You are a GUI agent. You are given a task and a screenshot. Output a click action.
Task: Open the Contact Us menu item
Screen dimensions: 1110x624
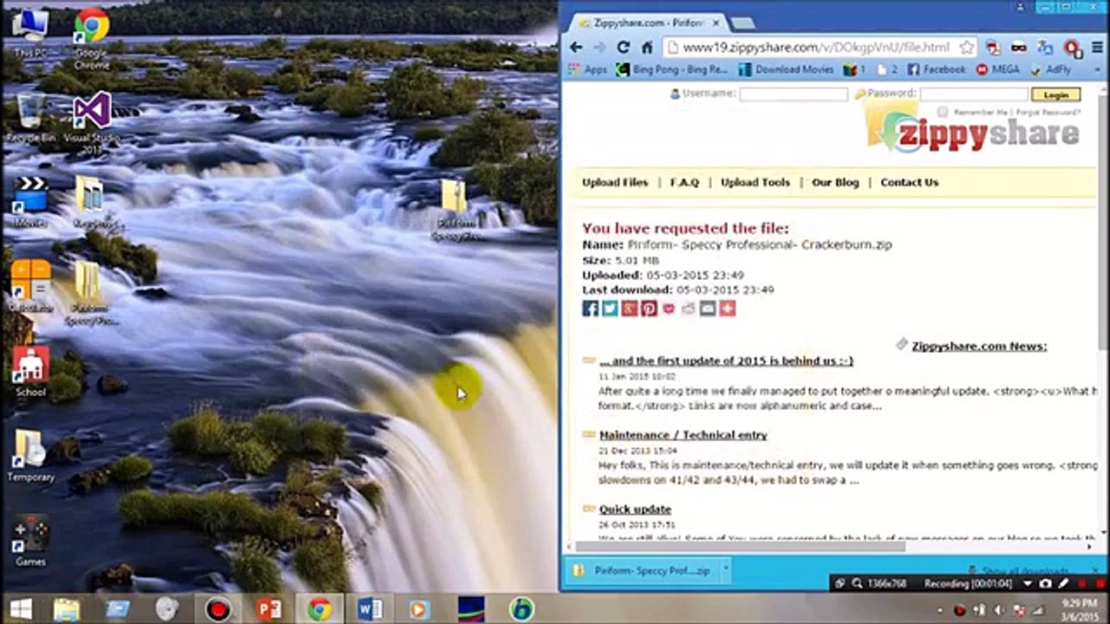910,182
